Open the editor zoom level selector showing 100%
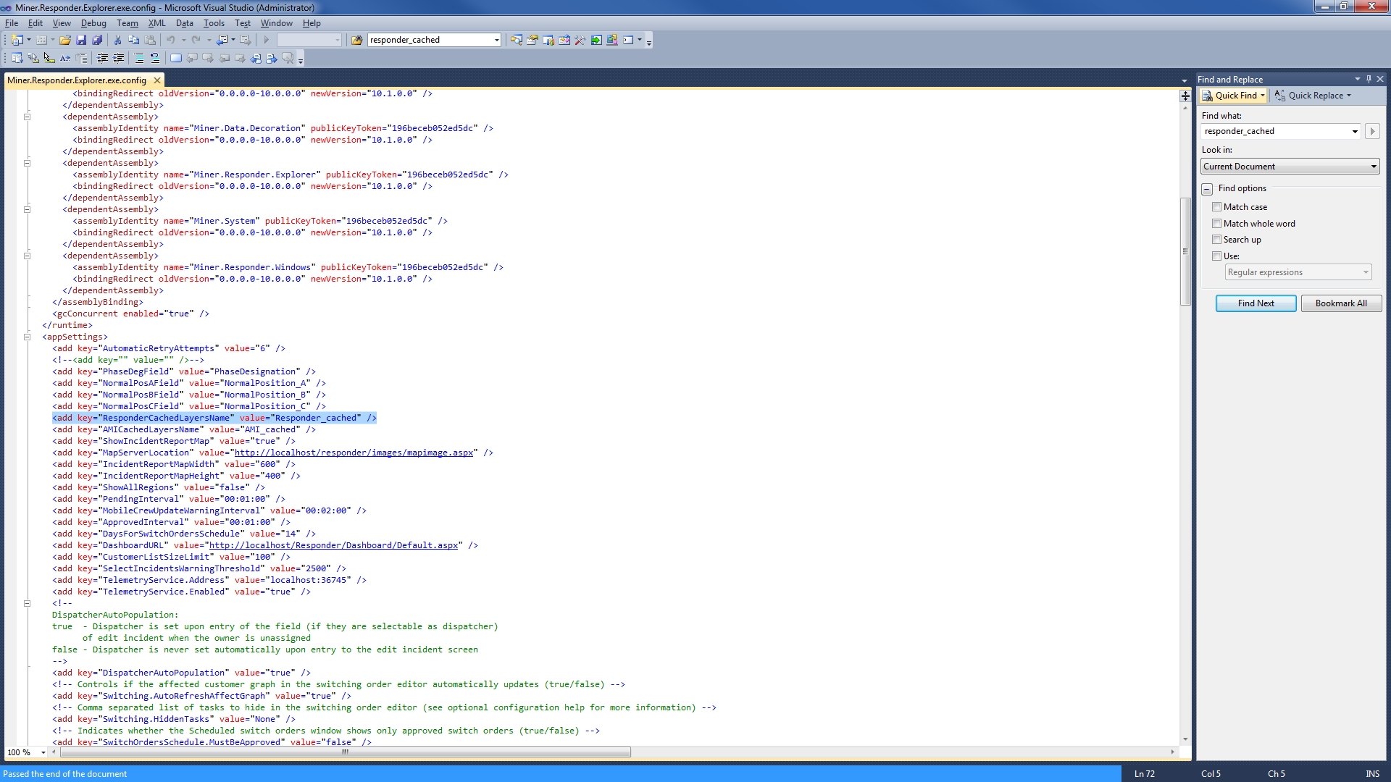The width and height of the screenshot is (1391, 782). click(24, 752)
